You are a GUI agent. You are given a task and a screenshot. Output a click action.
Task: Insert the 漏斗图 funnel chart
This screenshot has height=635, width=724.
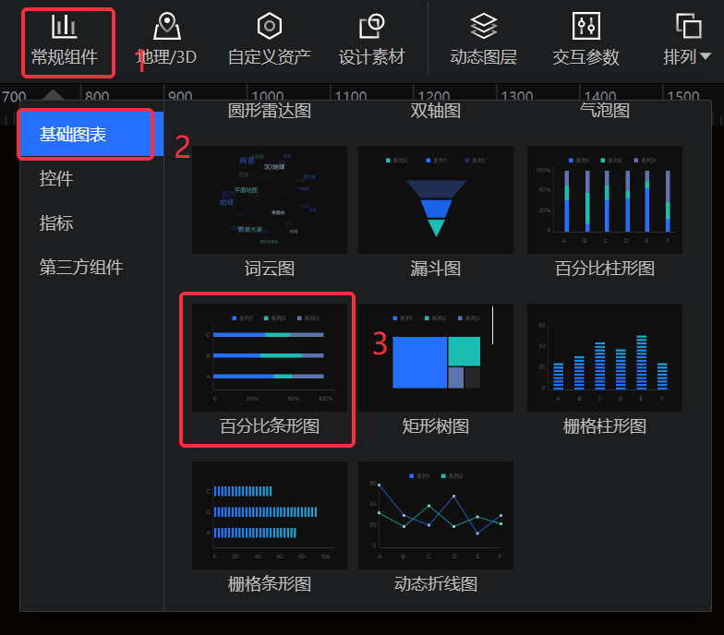coord(436,199)
